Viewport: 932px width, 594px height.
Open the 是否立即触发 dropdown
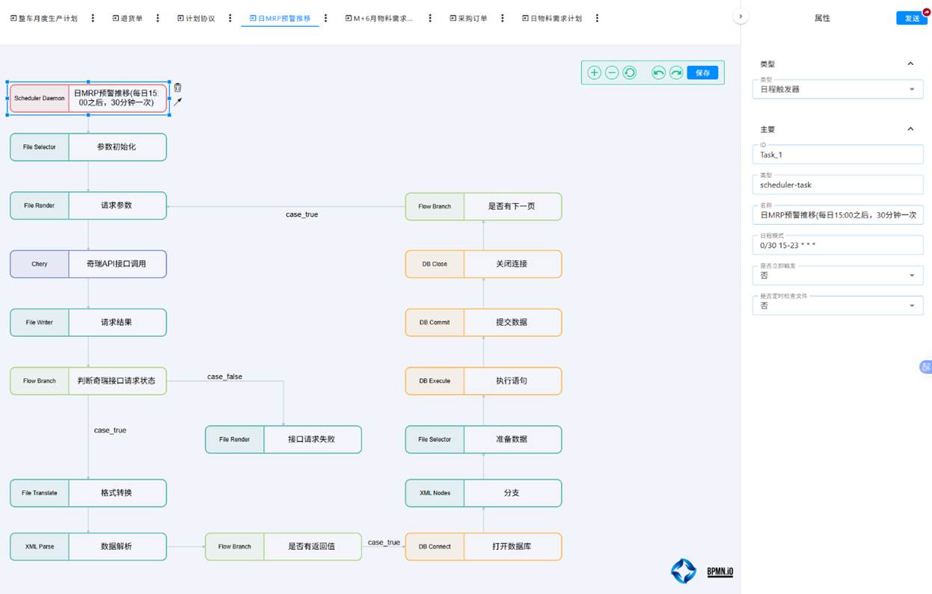coord(838,275)
